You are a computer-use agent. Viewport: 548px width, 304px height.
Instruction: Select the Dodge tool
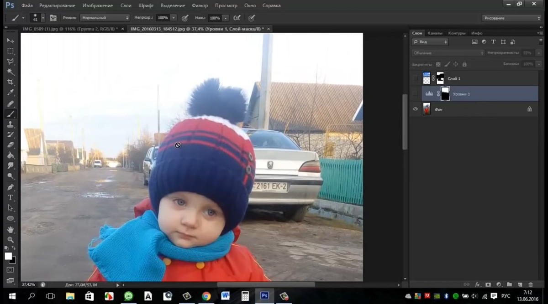[10, 176]
